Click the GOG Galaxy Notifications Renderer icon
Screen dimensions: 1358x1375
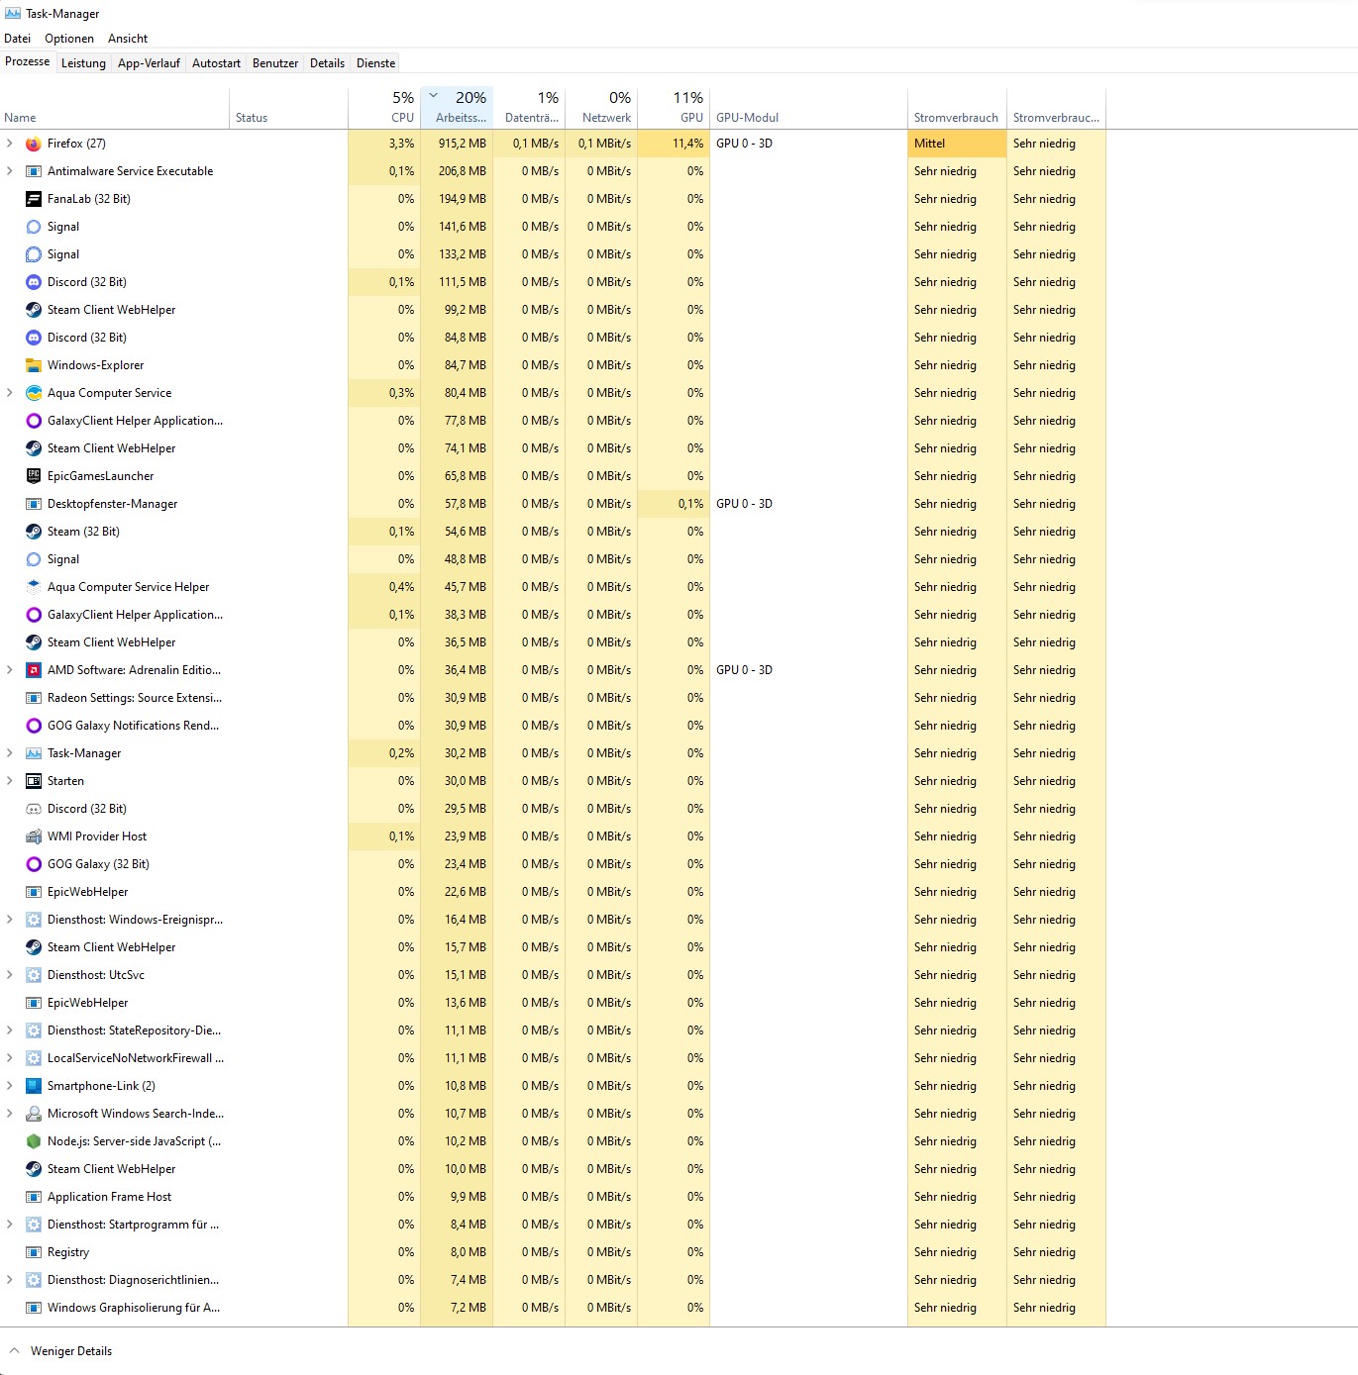coord(34,726)
